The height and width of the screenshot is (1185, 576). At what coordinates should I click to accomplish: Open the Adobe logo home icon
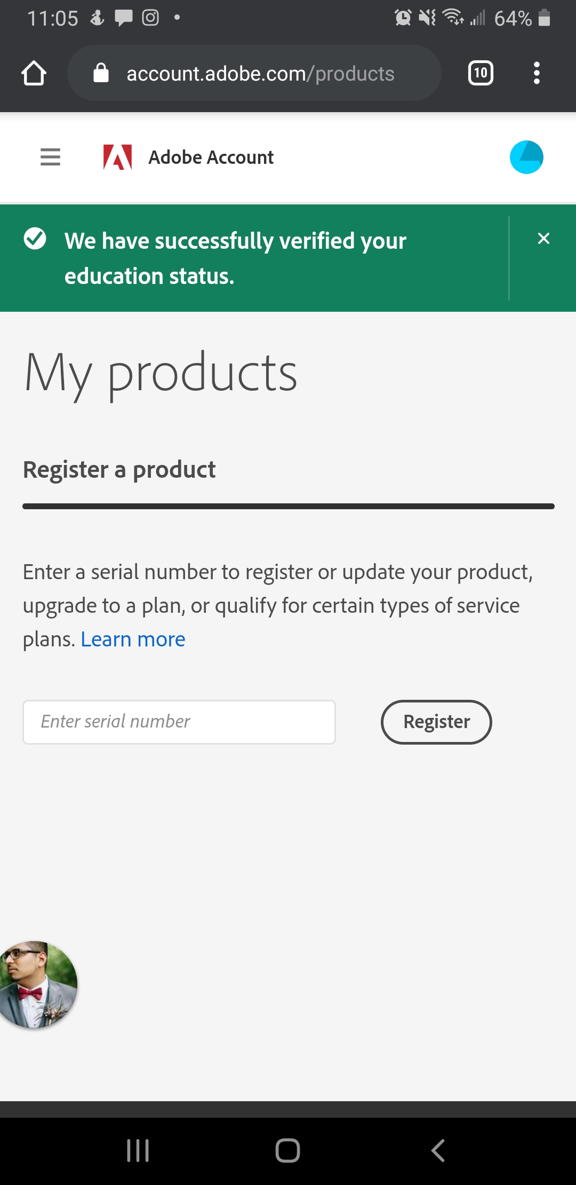pos(117,157)
